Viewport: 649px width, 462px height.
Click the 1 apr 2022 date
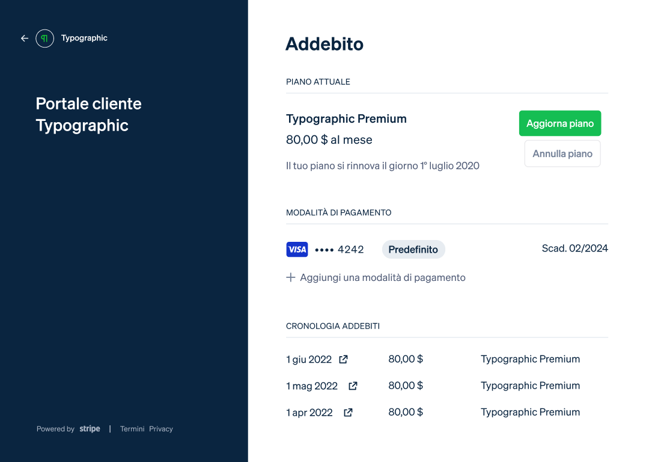pos(309,413)
